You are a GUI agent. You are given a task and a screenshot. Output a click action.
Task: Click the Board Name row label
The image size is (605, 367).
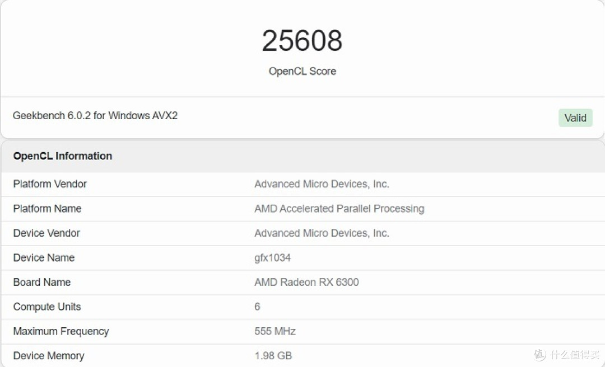(x=41, y=283)
